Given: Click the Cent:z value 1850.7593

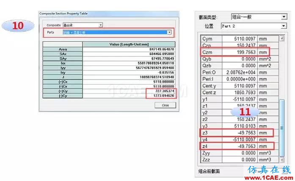Looking at the screenshot, I should coord(245,93).
